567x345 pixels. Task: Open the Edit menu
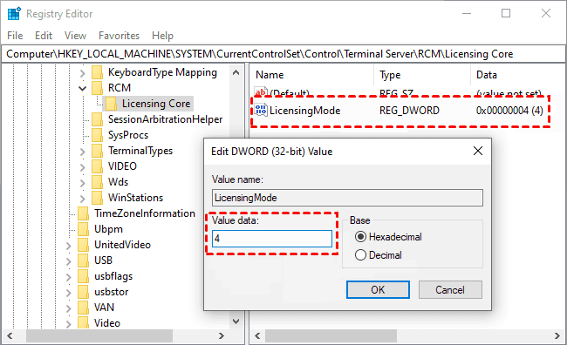coord(44,36)
